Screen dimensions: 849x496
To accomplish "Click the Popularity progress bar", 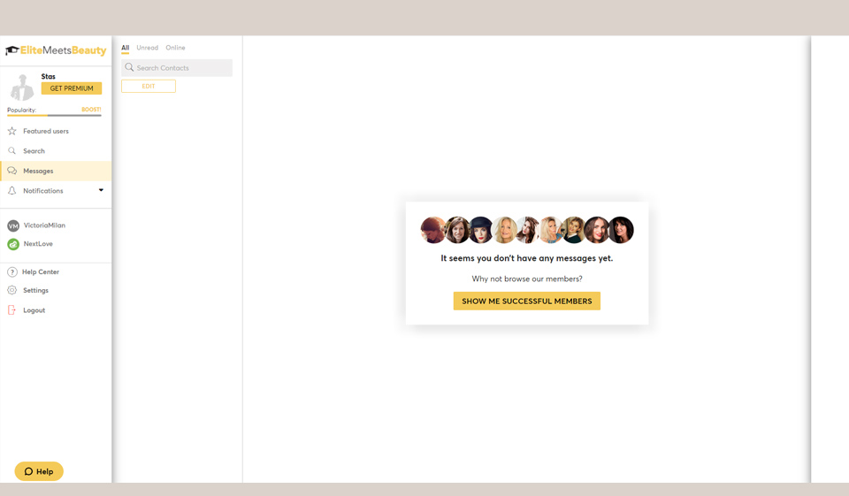I will pyautogui.click(x=54, y=116).
